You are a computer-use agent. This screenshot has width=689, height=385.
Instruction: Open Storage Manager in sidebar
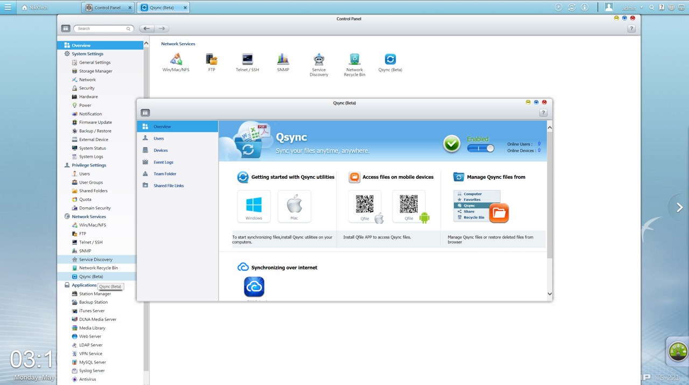[x=96, y=71]
